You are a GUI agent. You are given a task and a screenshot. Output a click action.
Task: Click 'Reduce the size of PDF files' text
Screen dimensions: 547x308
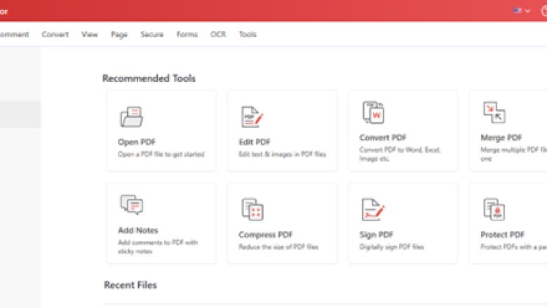[x=278, y=246]
